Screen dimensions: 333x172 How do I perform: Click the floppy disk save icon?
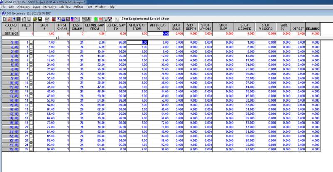(x=40, y=19)
